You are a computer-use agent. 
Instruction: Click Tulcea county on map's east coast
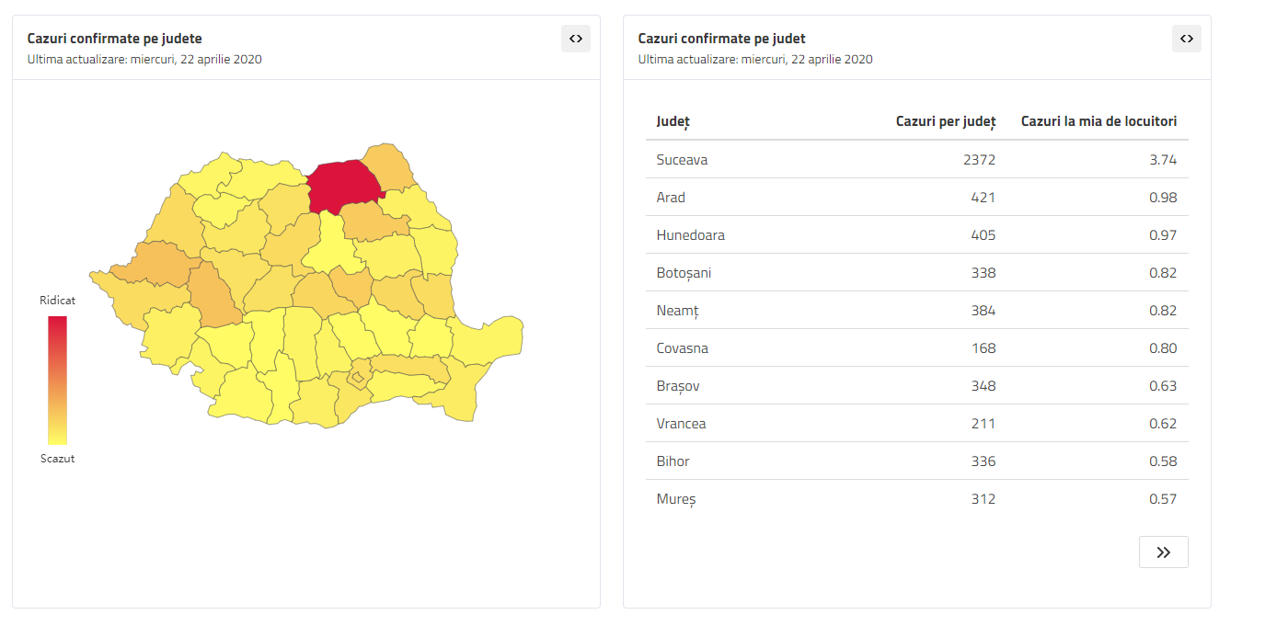point(488,342)
